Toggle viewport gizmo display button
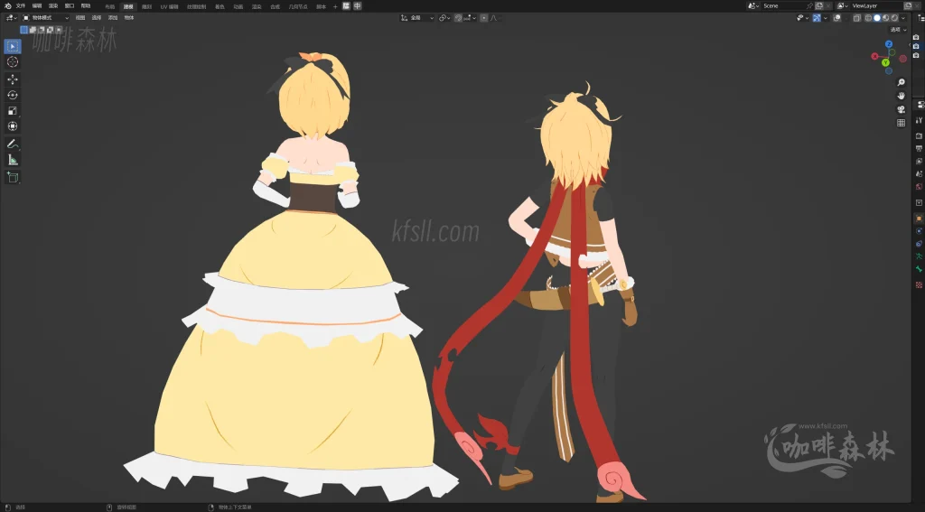 tap(817, 18)
